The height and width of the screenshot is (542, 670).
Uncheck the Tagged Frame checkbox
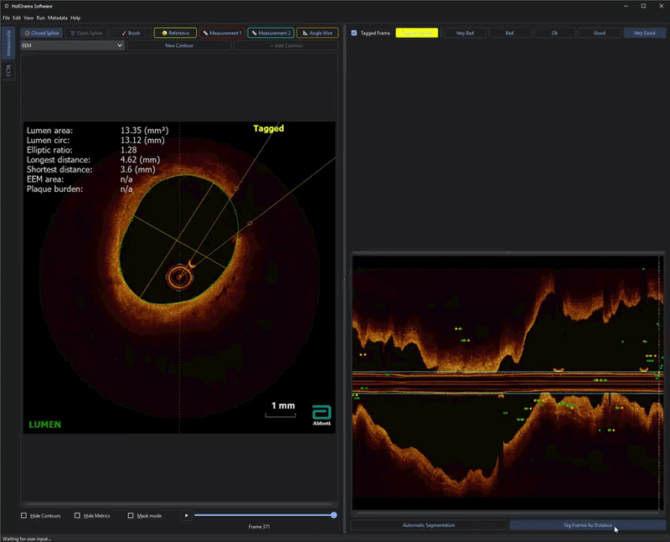354,33
